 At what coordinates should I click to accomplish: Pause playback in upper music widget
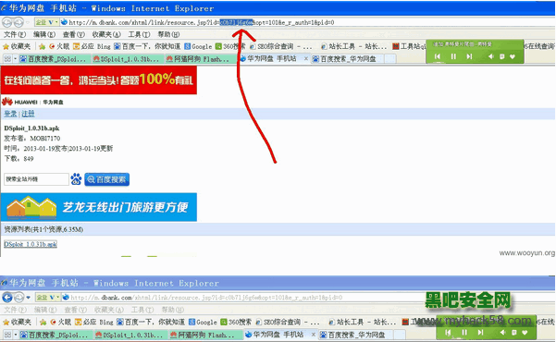[x=453, y=56]
